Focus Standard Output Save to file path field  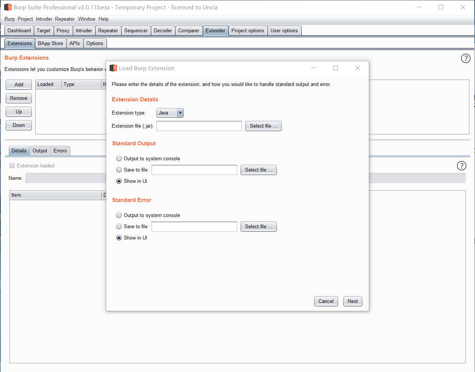pyautogui.click(x=194, y=170)
